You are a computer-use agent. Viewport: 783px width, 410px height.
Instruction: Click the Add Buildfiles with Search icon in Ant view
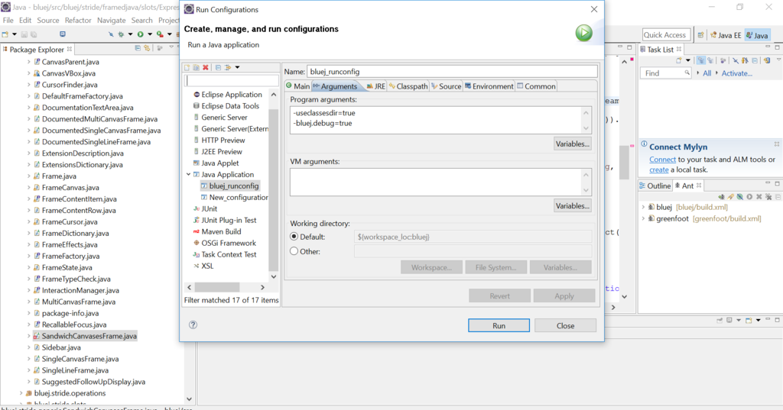coord(730,196)
